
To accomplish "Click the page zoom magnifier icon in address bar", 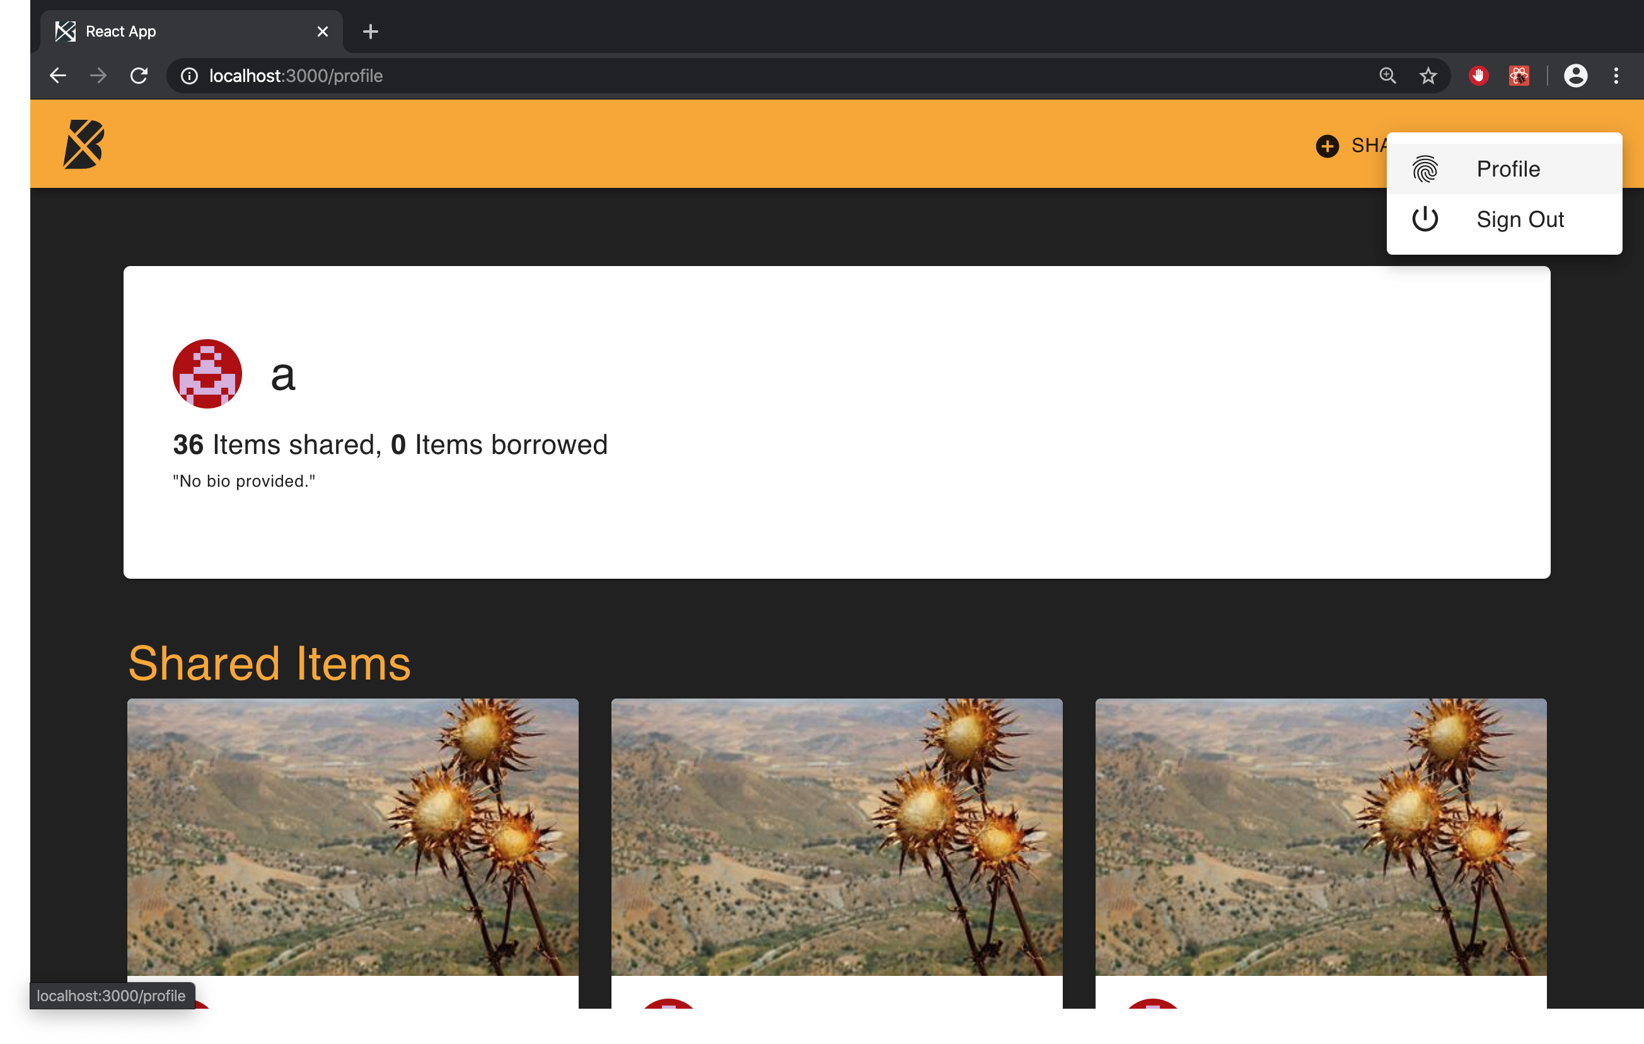I will [1387, 76].
